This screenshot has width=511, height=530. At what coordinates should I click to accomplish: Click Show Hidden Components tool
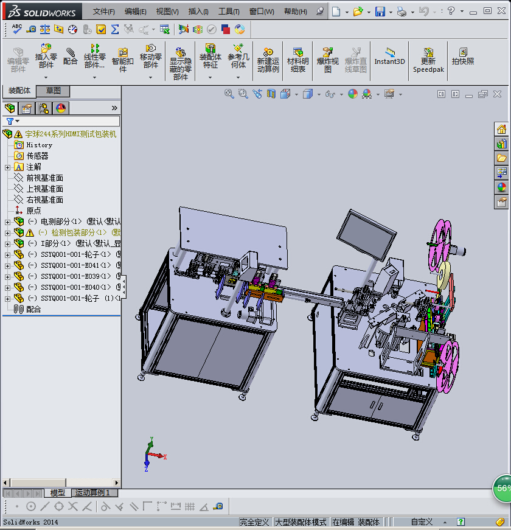pos(181,64)
